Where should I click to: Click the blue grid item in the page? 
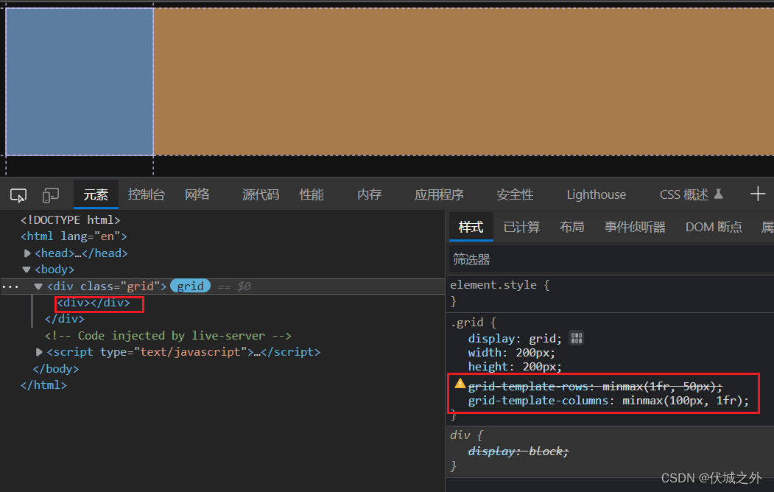(80, 82)
